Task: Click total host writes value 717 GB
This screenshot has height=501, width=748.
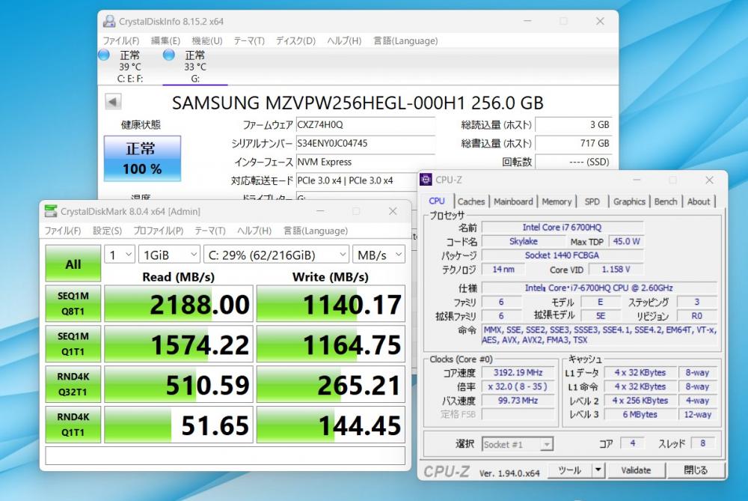Action: pos(574,143)
